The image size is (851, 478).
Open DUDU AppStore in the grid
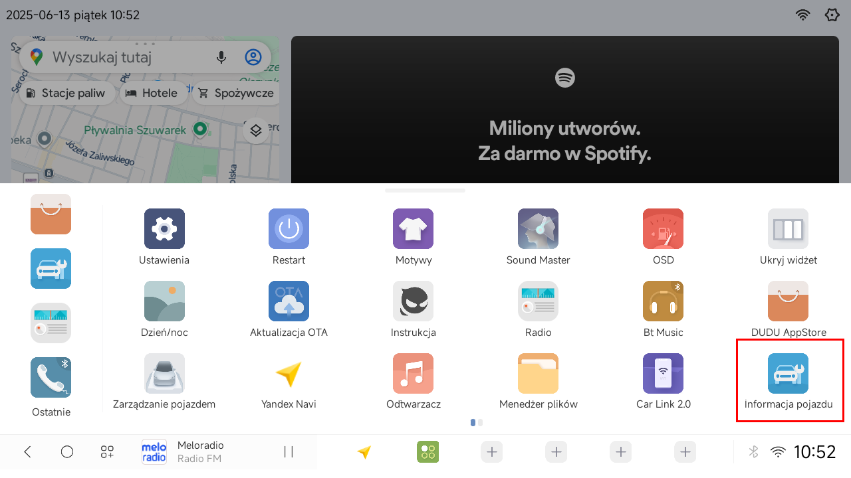tap(788, 301)
